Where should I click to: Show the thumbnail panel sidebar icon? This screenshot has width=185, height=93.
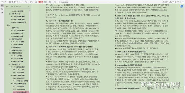coord(2,9)
